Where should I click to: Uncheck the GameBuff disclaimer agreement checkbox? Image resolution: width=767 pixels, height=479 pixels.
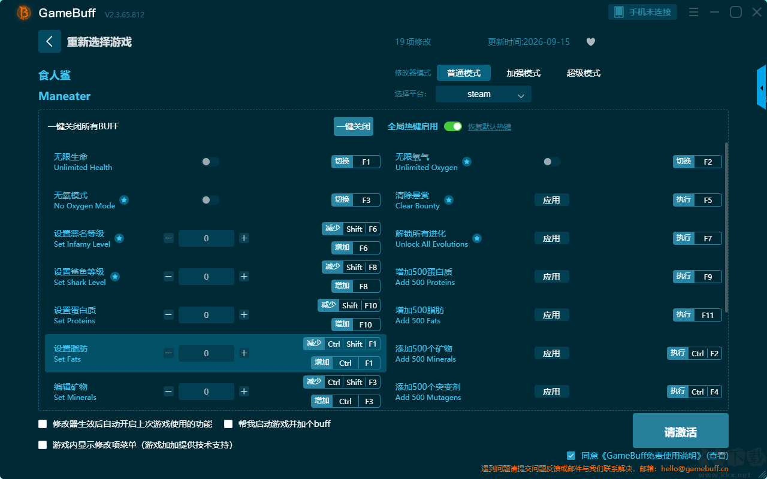tap(571, 456)
